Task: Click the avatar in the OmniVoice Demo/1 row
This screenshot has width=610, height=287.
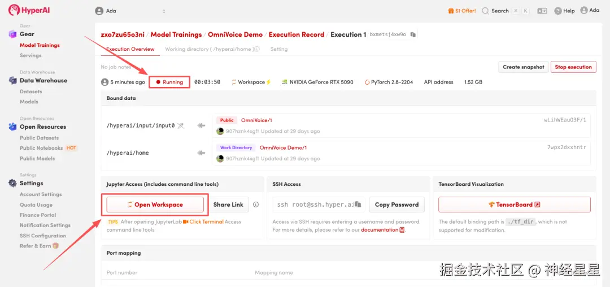Action: pyautogui.click(x=220, y=158)
